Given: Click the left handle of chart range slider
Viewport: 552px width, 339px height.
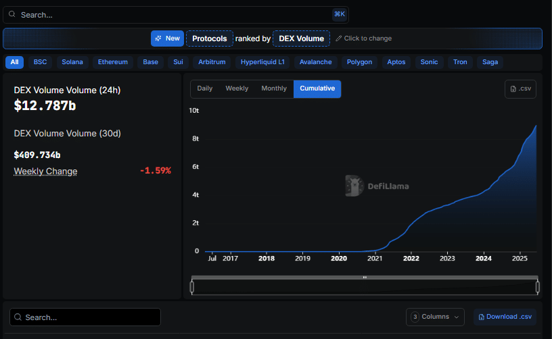Looking at the screenshot, I should point(192,287).
